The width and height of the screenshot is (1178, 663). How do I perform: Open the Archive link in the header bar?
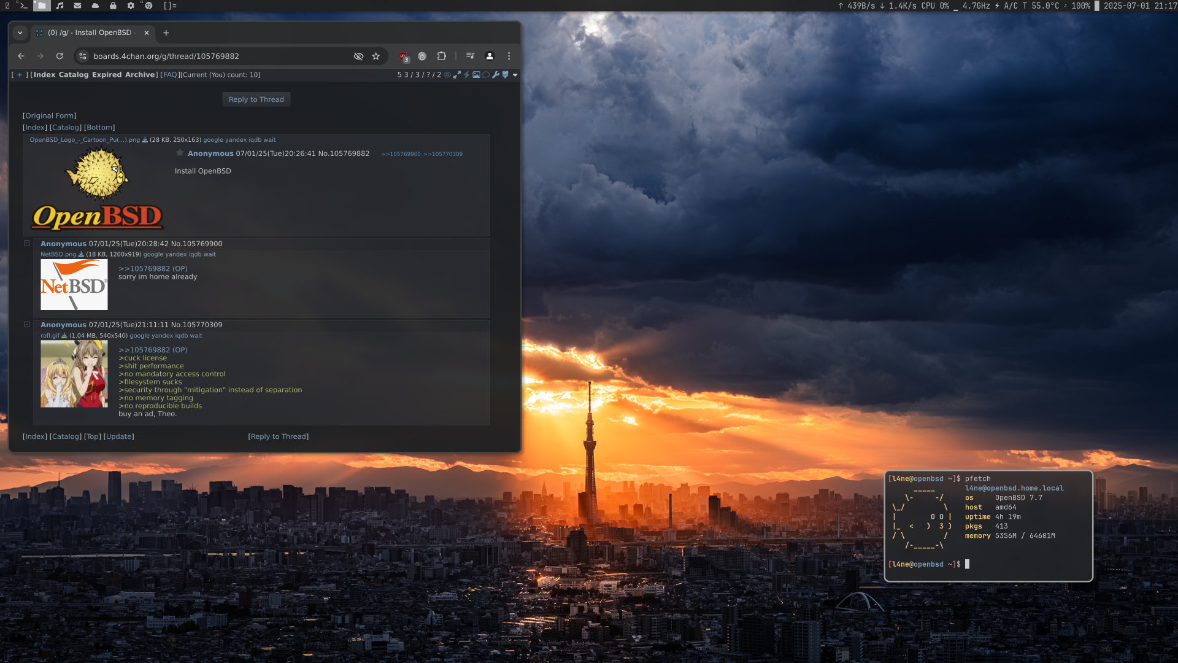pyautogui.click(x=140, y=75)
